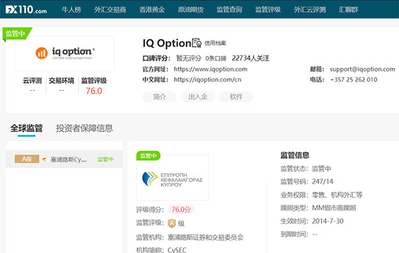Click the 监管评级 76.0 score value
The width and height of the screenshot is (399, 253).
click(x=94, y=91)
